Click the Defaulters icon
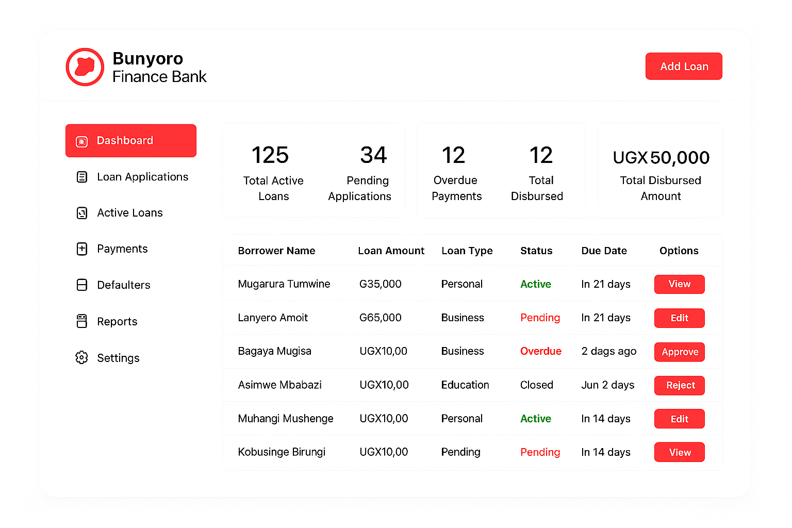This screenshot has width=792, height=528. point(82,285)
